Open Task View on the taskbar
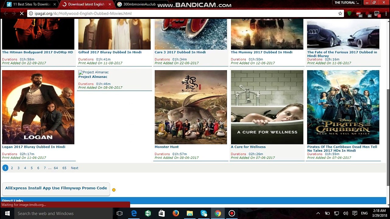This screenshot has width=390, height=219. tap(119, 213)
